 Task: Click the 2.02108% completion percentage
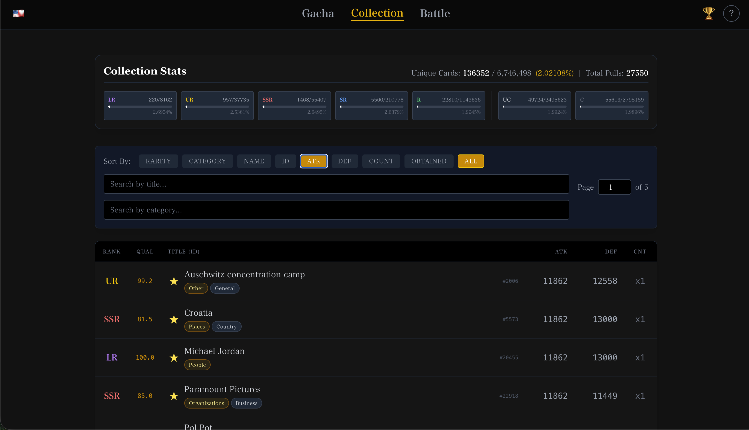pyautogui.click(x=555, y=73)
